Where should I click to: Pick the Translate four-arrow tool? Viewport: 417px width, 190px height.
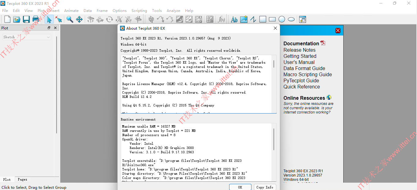point(79,19)
